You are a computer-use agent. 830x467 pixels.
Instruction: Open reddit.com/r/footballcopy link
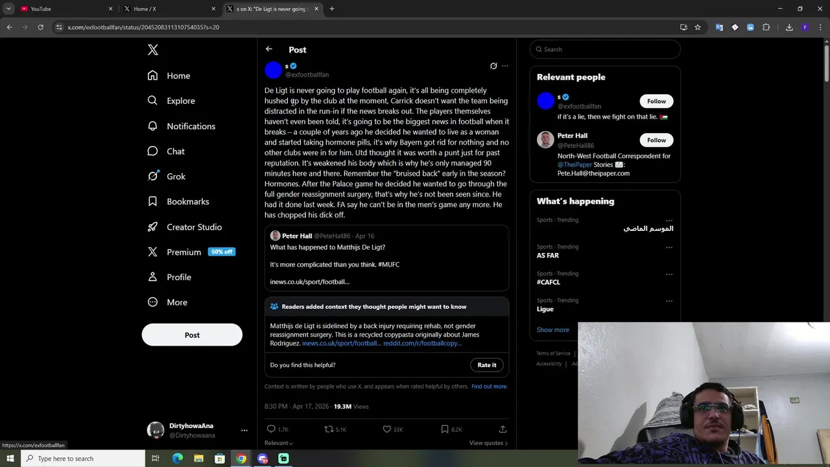pyautogui.click(x=422, y=343)
